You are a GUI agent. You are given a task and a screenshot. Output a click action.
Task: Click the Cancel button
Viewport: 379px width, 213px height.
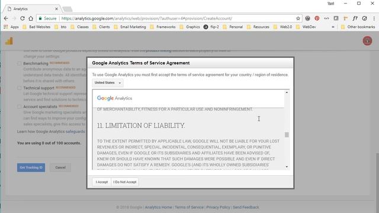click(x=60, y=167)
